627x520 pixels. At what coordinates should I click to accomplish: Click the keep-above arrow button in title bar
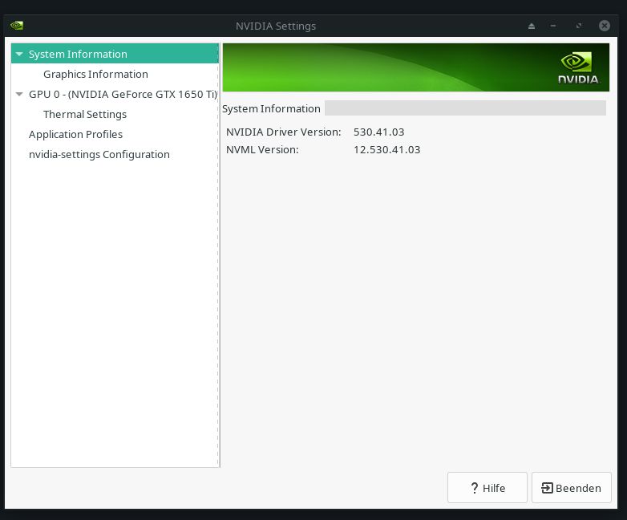(x=531, y=26)
